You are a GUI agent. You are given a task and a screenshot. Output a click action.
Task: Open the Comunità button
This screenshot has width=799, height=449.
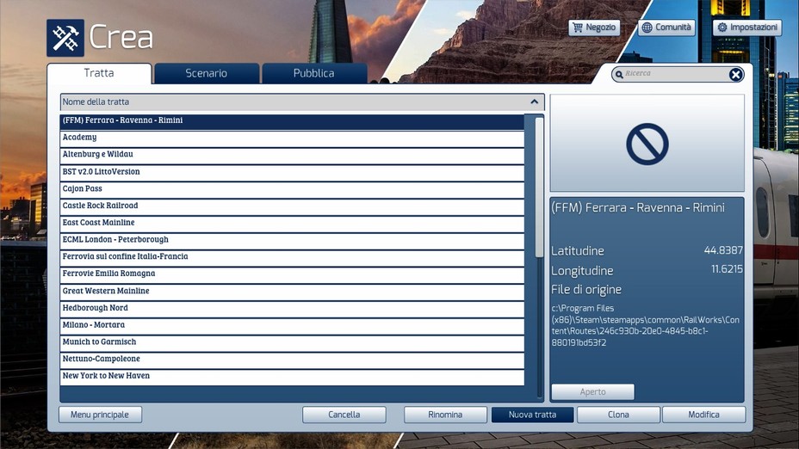pos(666,28)
